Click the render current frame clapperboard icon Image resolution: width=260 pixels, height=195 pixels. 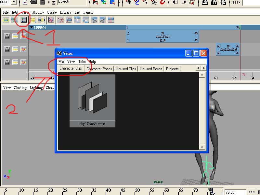(205, 2)
